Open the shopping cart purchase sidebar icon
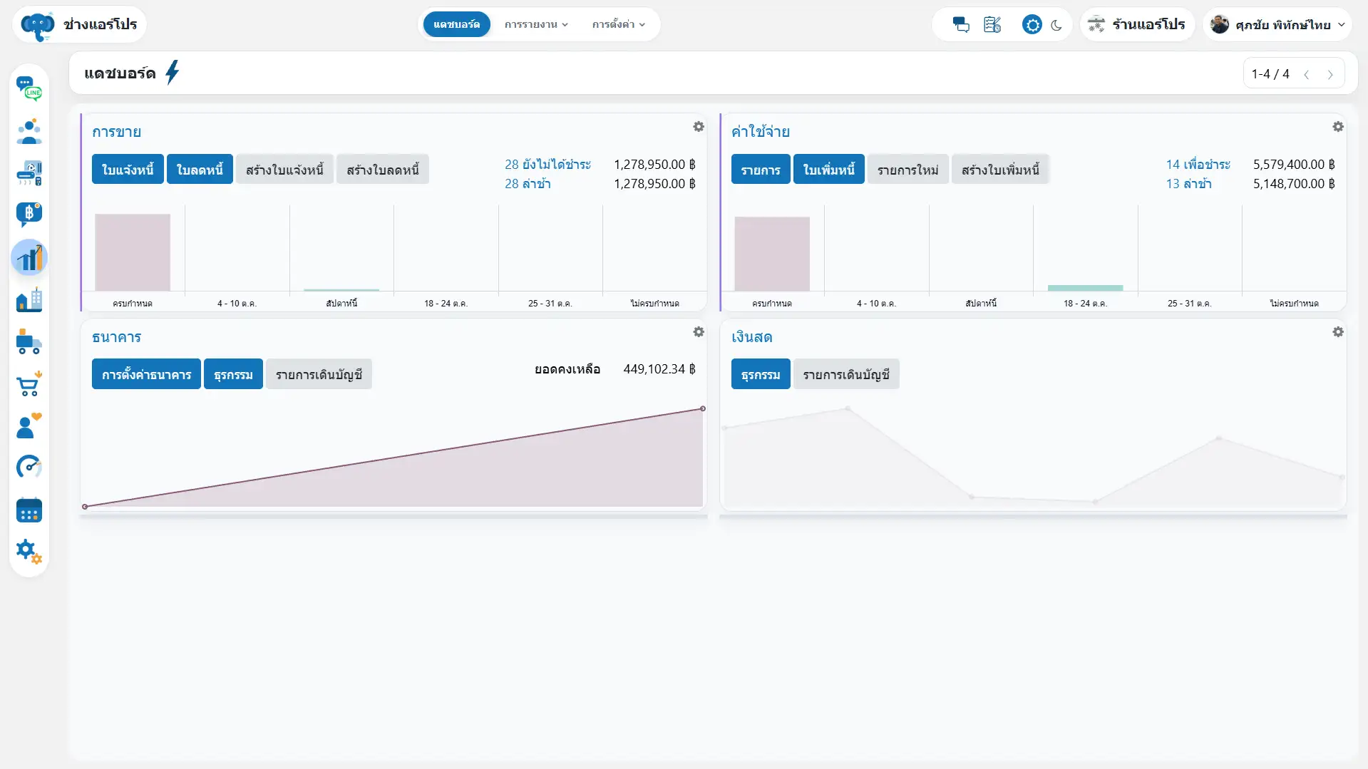The width and height of the screenshot is (1368, 769). tap(29, 384)
